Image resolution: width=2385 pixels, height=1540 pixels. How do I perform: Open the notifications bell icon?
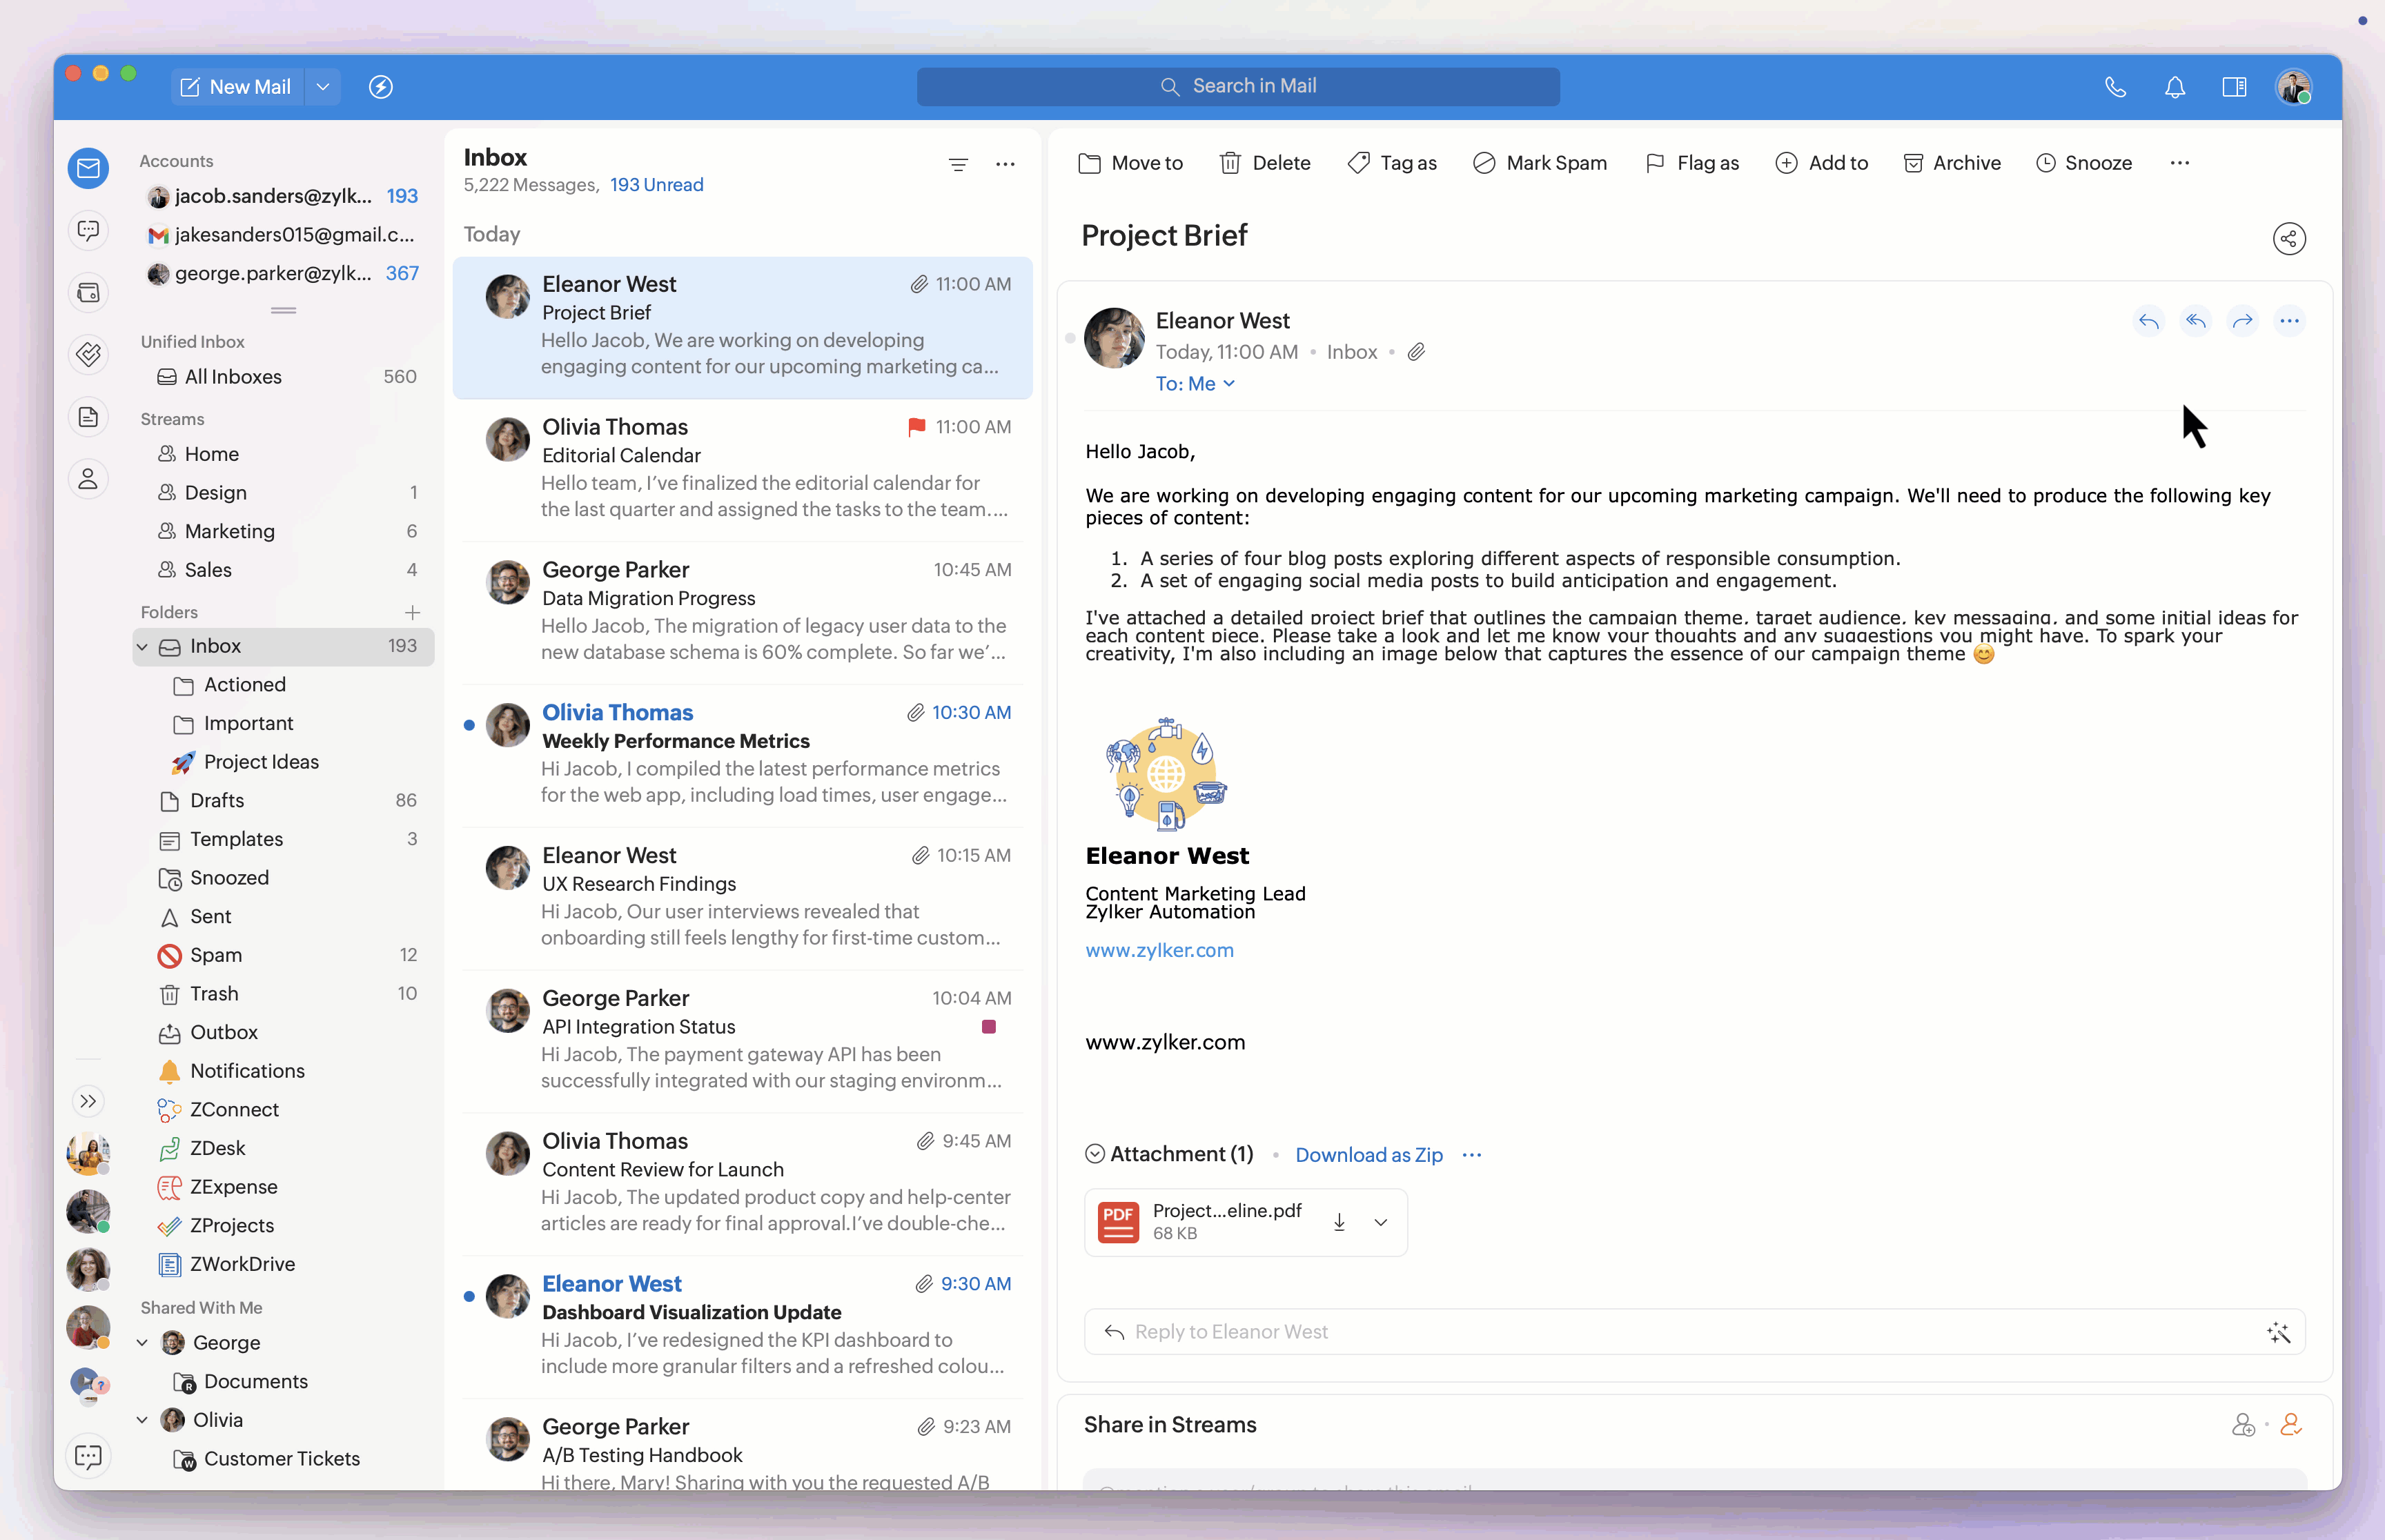[2174, 87]
